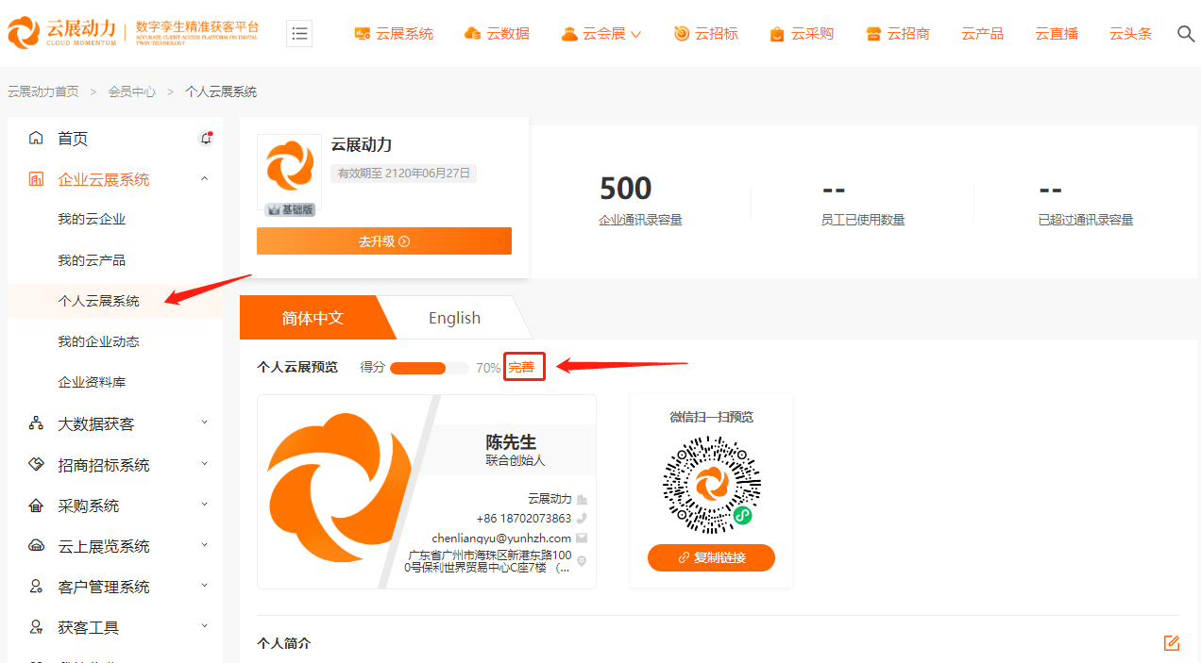1201x663 pixels.
Task: Open 云头条 in the top navigation
Action: tap(1130, 34)
